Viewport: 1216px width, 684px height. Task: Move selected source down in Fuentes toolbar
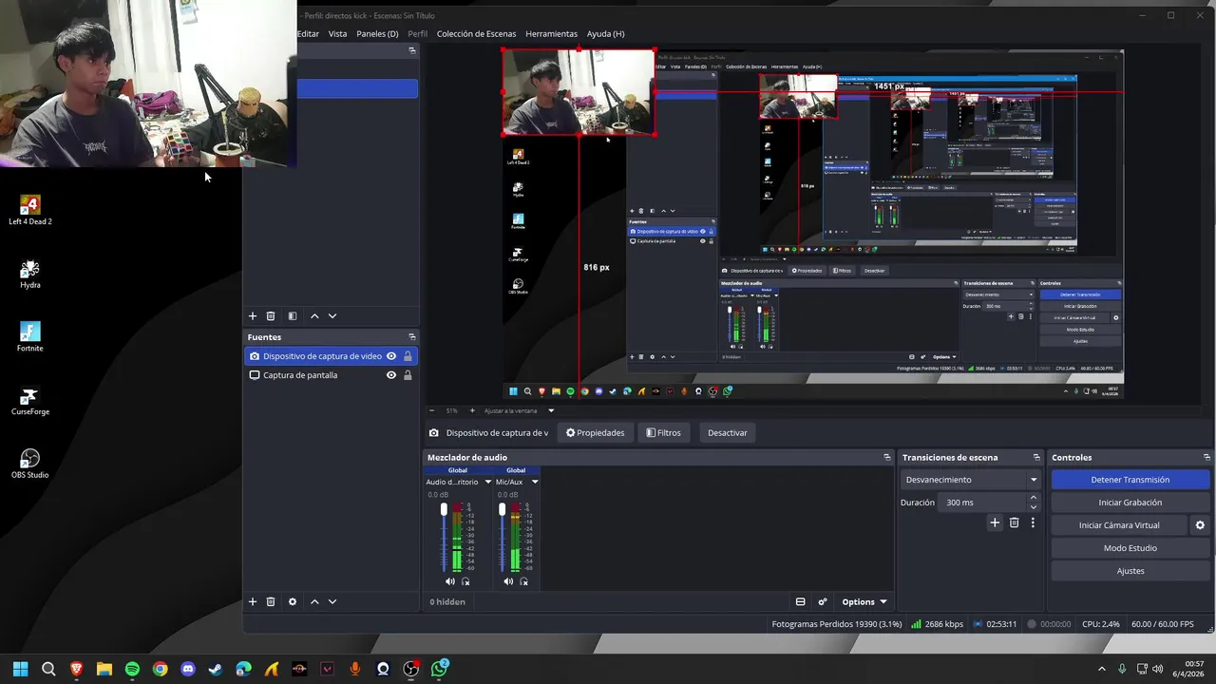(332, 601)
